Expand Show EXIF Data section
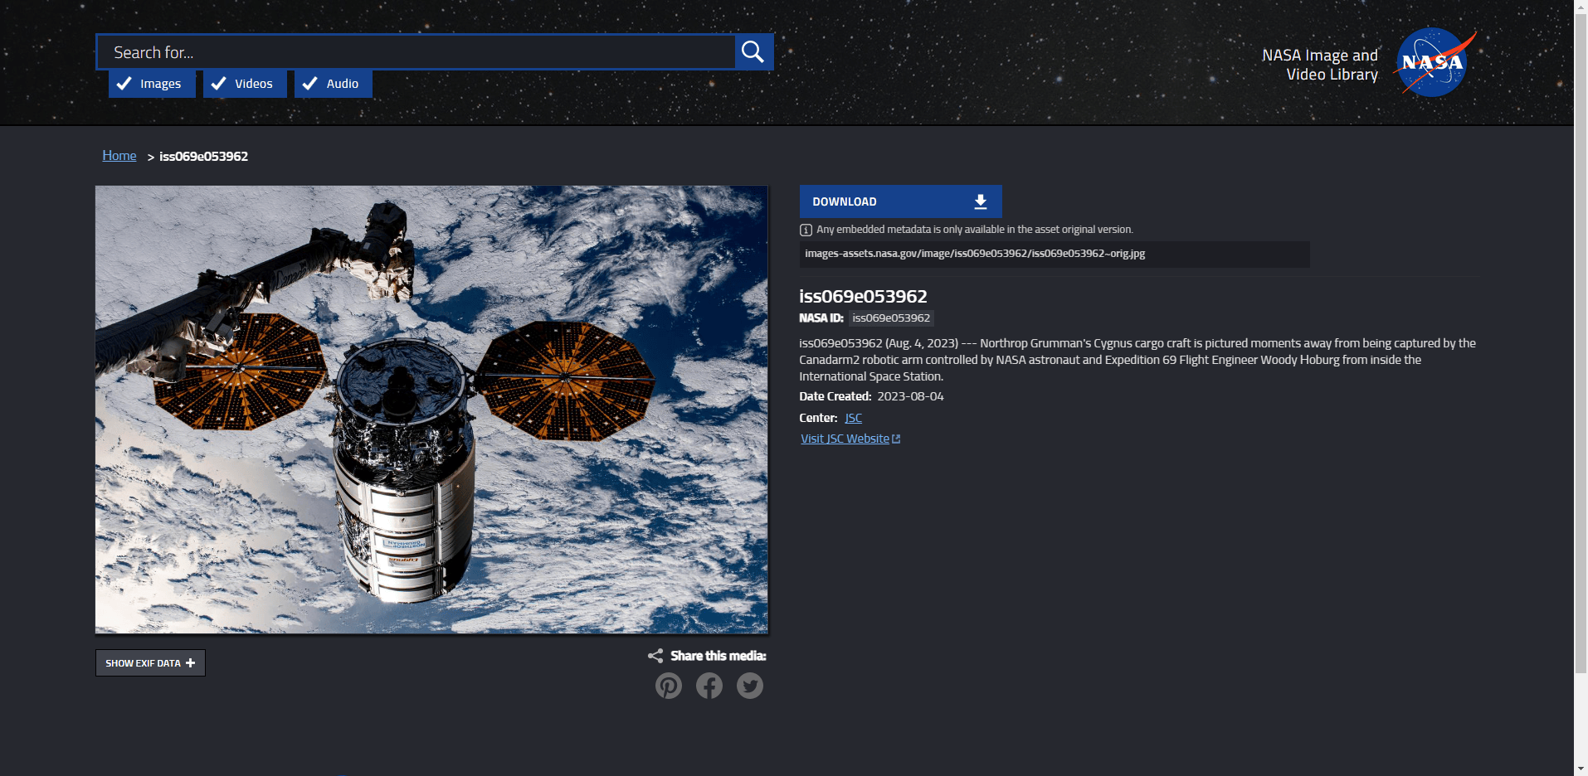The height and width of the screenshot is (776, 1588). [149, 662]
